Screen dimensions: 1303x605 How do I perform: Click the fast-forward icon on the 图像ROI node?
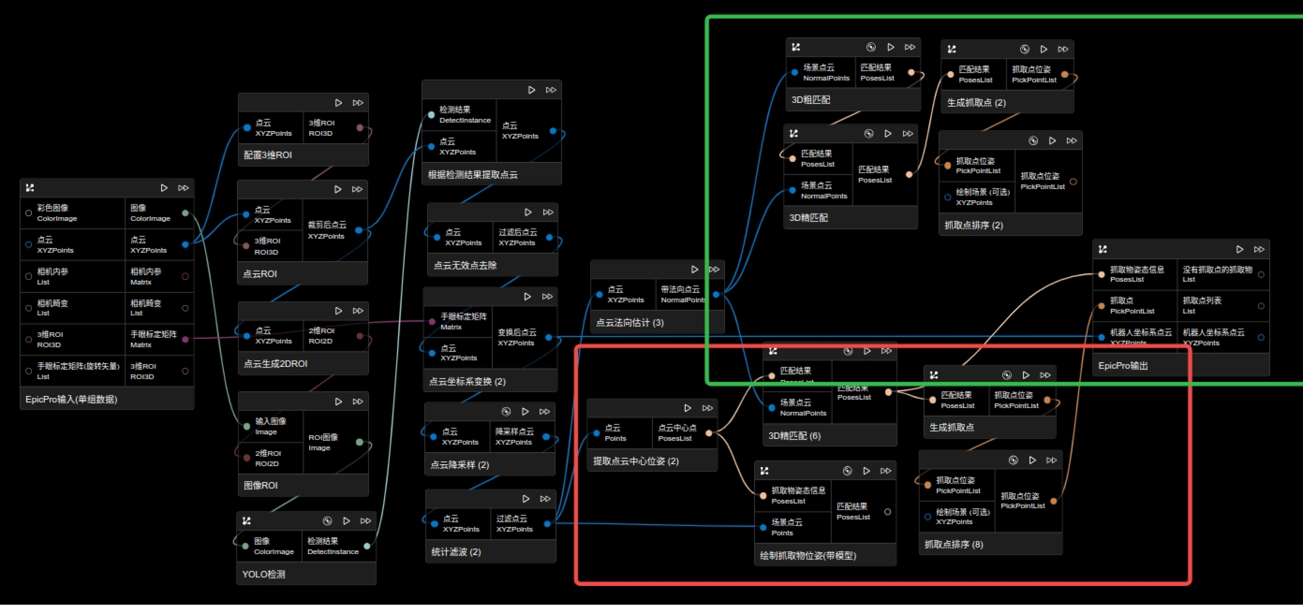point(358,401)
